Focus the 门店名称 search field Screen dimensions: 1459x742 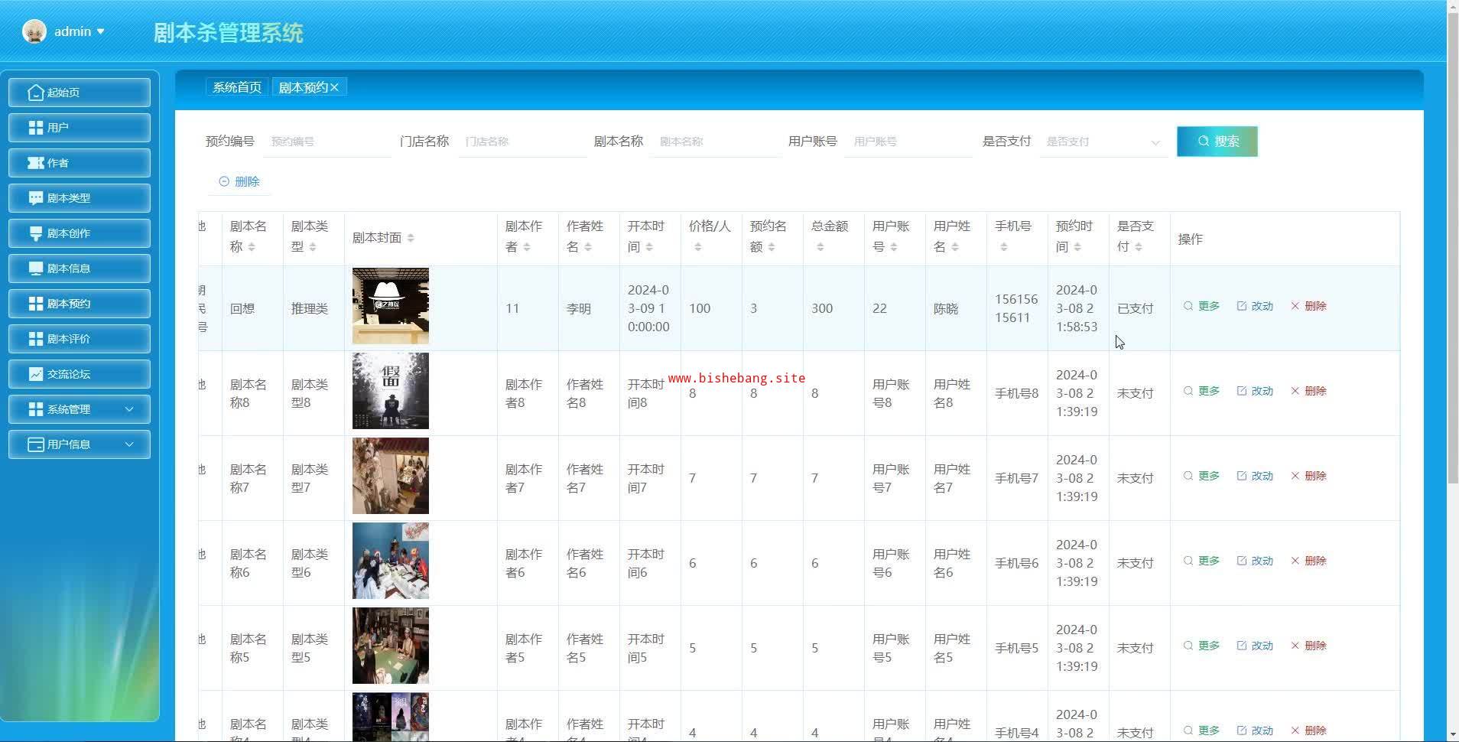coord(522,142)
